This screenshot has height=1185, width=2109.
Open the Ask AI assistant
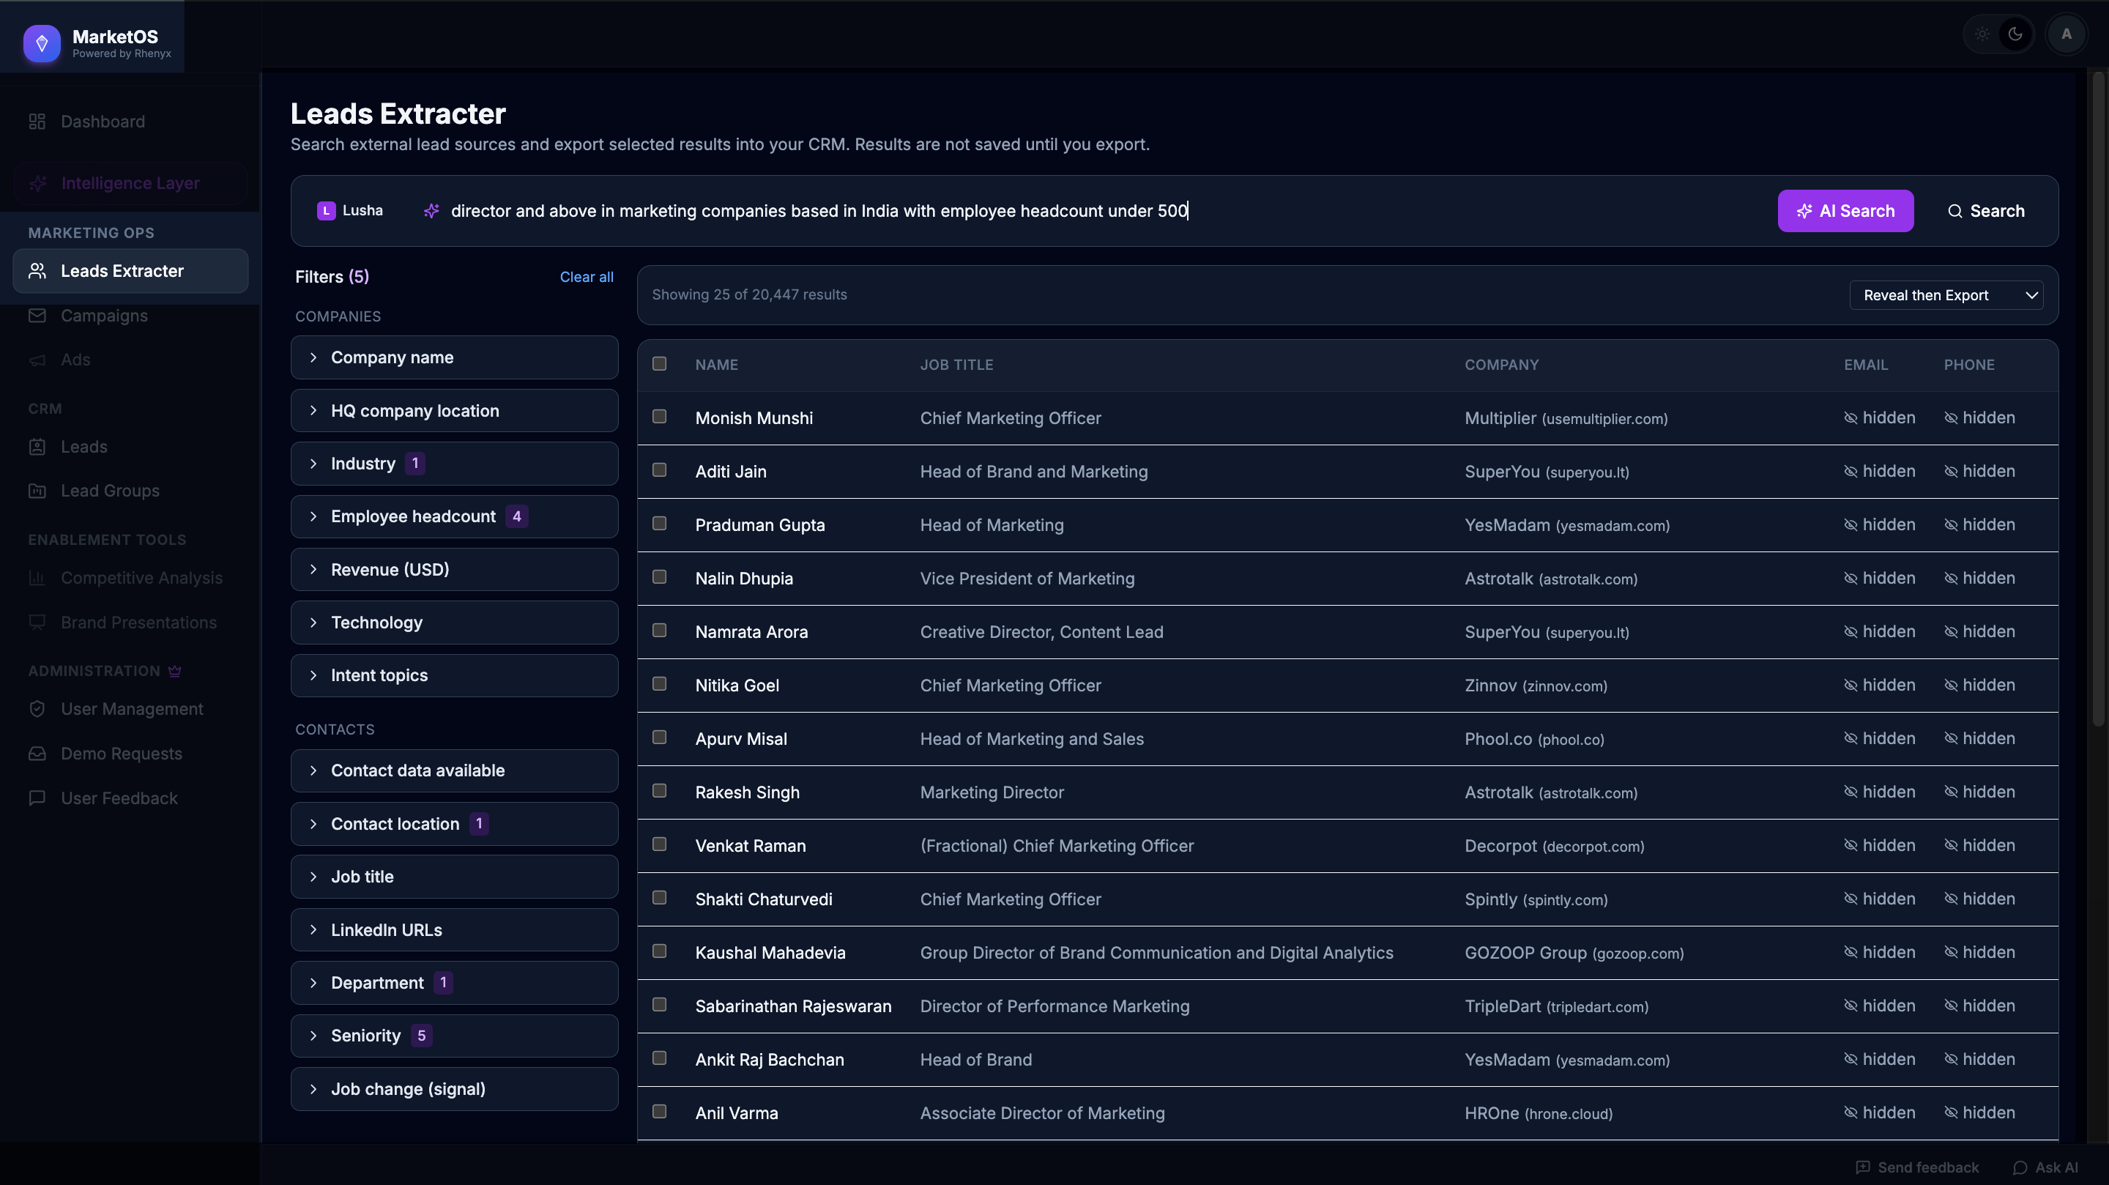pyautogui.click(x=2045, y=1167)
